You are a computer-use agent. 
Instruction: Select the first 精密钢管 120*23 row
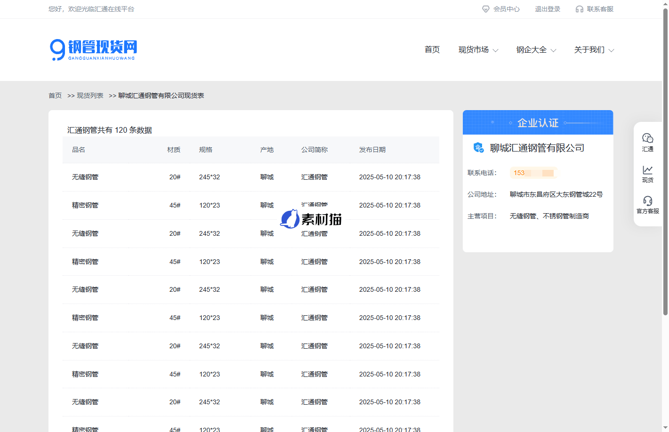click(250, 205)
